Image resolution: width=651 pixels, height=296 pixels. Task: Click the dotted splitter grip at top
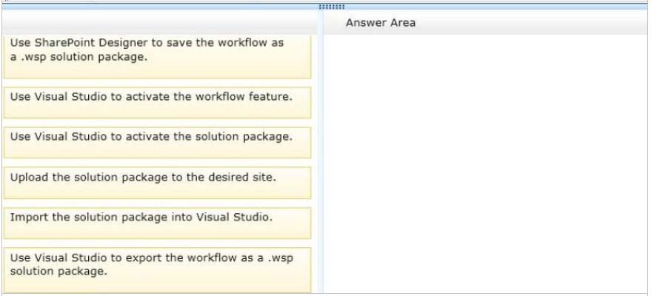click(327, 6)
